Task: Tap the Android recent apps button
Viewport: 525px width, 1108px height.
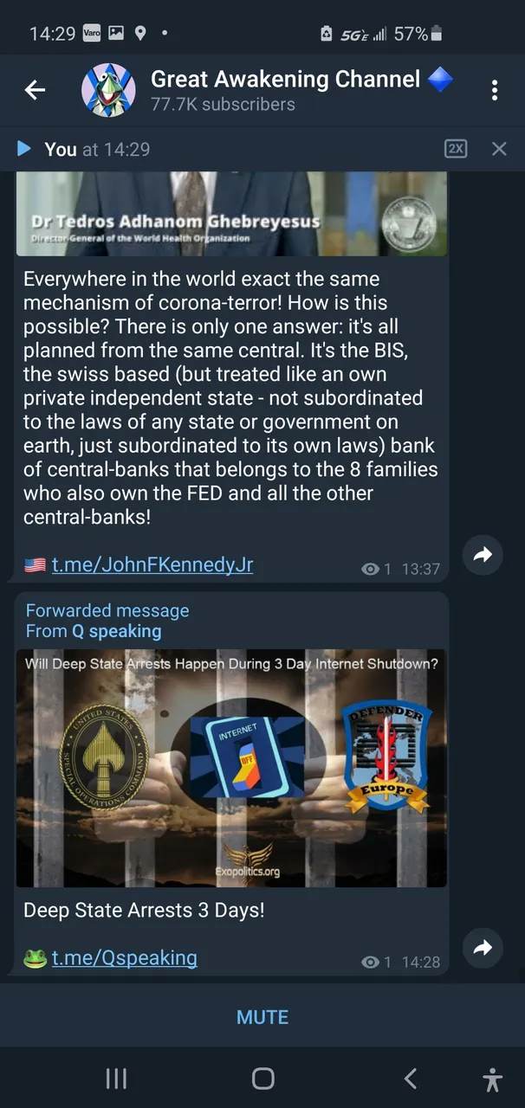Action: (116, 1078)
